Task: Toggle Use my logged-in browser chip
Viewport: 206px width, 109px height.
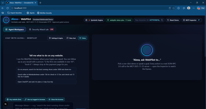Action: (35, 99)
